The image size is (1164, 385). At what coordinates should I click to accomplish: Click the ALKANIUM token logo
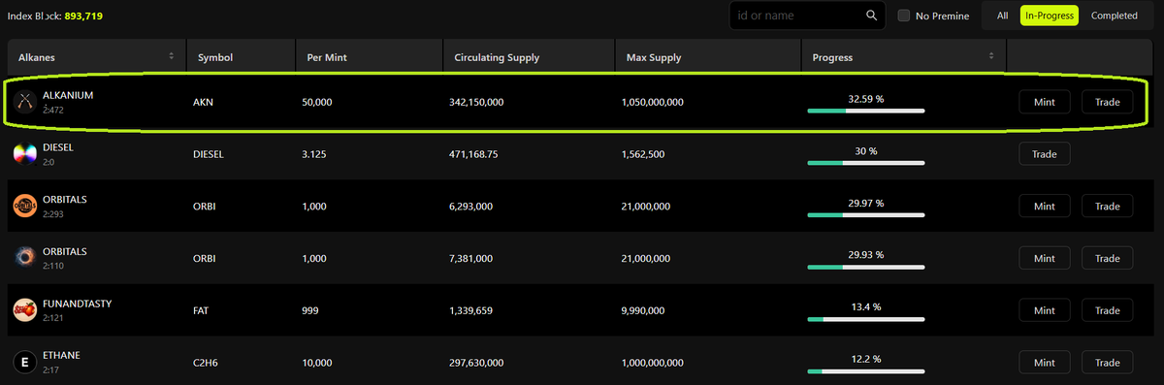pyautogui.click(x=25, y=101)
